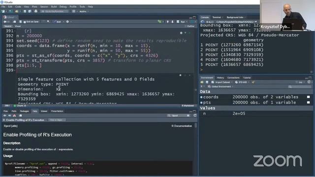Switch to the Viewer tab
The width and height of the screenshot is (315, 177).
coord(44,111)
